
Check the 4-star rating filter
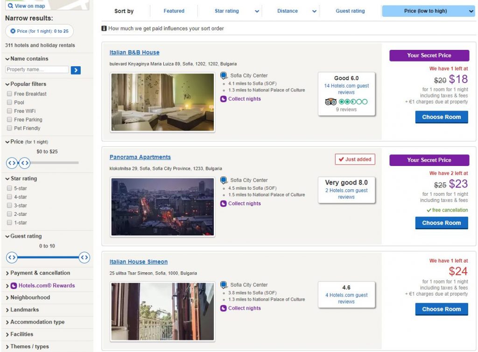pyautogui.click(x=9, y=197)
